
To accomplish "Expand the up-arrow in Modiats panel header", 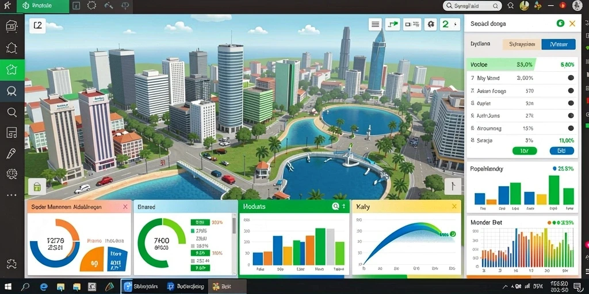I will pos(344,206).
